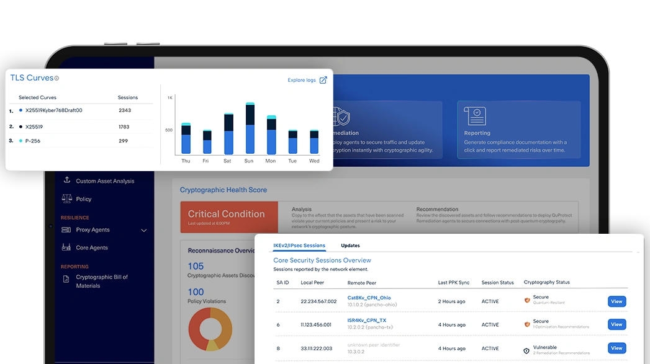Image resolution: width=650 pixels, height=364 pixels.
Task: Click the Vulnerable shield status icon
Action: [526, 350]
